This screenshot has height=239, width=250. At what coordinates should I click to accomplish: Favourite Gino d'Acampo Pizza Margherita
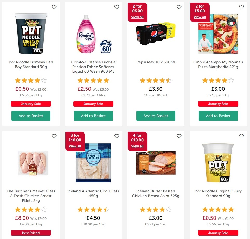pyautogui.click(x=242, y=7)
